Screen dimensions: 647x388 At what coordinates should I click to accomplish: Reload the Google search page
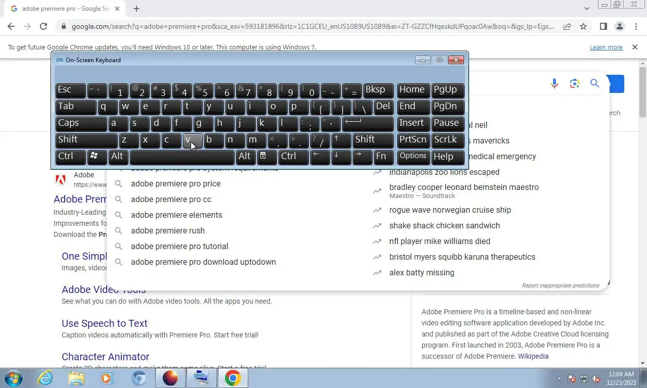pyautogui.click(x=43, y=27)
